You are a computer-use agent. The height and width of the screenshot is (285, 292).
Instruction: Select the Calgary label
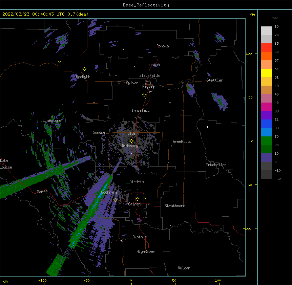point(135,204)
